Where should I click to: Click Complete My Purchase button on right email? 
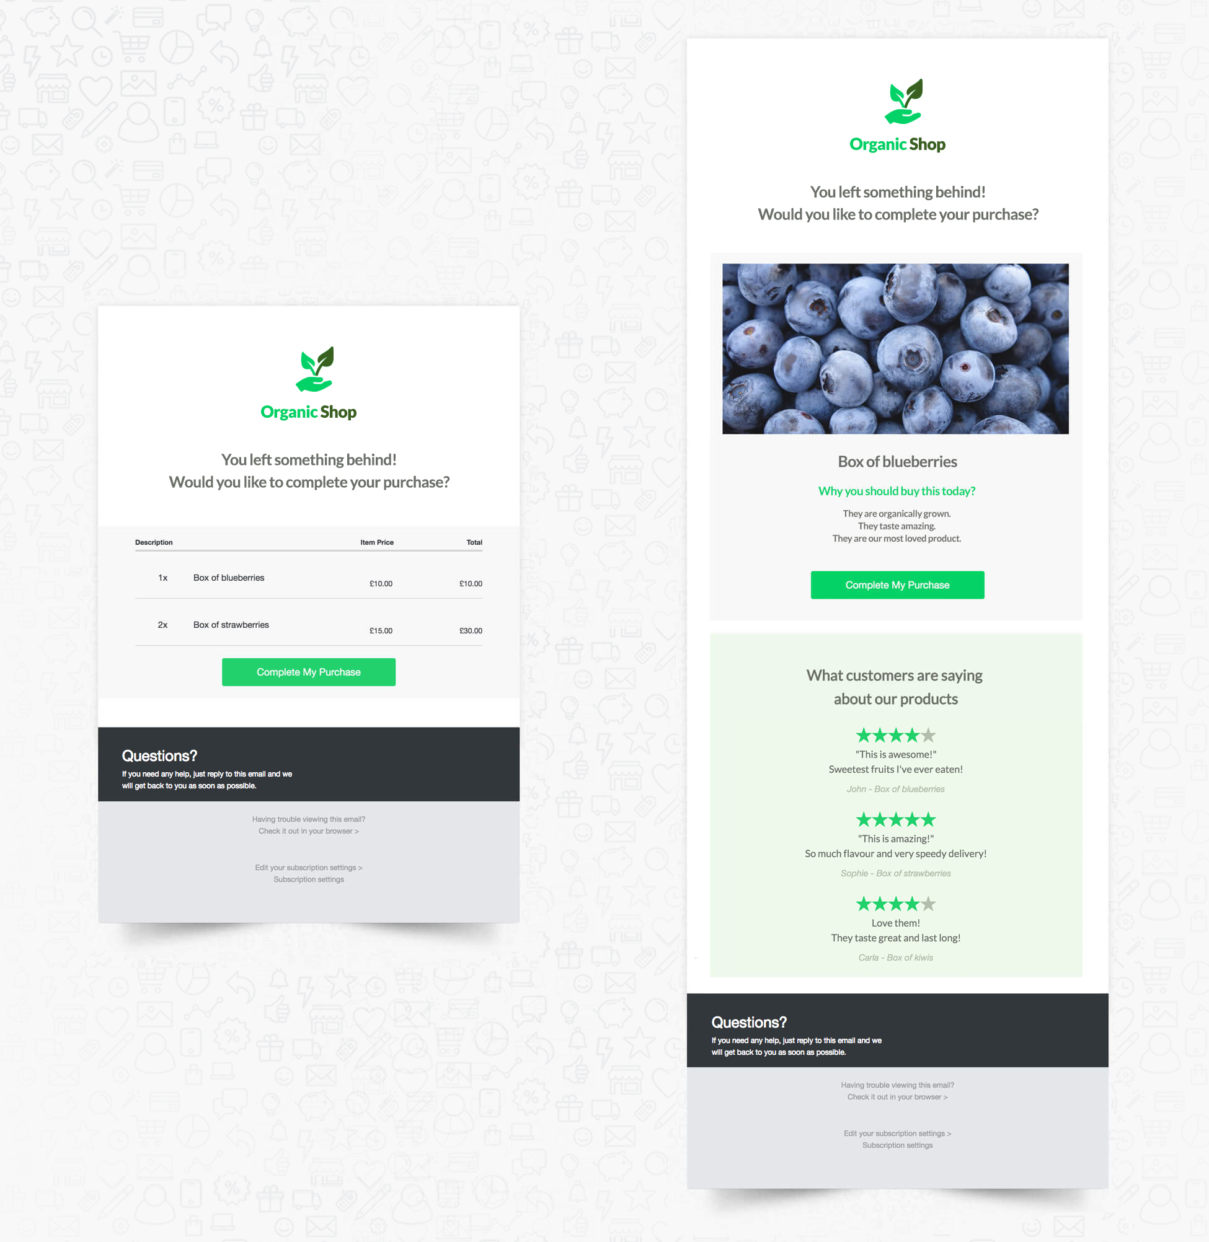pos(895,584)
